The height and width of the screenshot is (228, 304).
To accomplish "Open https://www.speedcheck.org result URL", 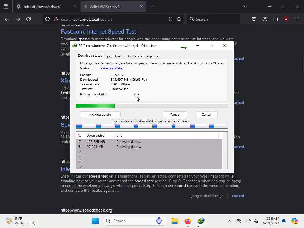I will pyautogui.click(x=86, y=210).
